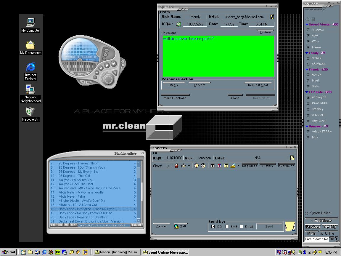Screen dimensions: 341x256
Task: Open user info icon in Jonathan's message window
Action: click(292, 158)
